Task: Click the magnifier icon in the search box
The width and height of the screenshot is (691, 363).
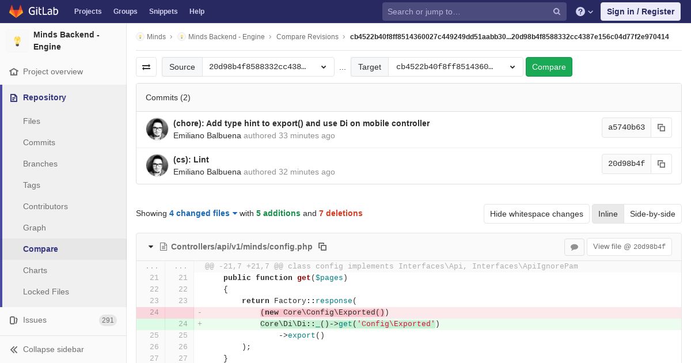Action: coord(557,12)
